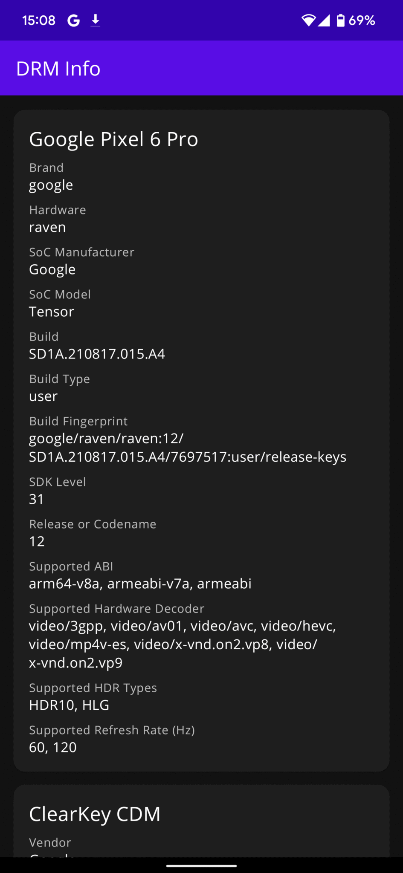Tap the download arrow status bar icon

click(x=96, y=20)
